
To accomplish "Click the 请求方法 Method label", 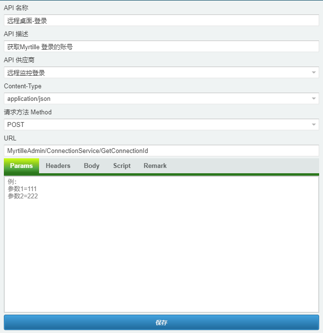I will (x=28, y=112).
